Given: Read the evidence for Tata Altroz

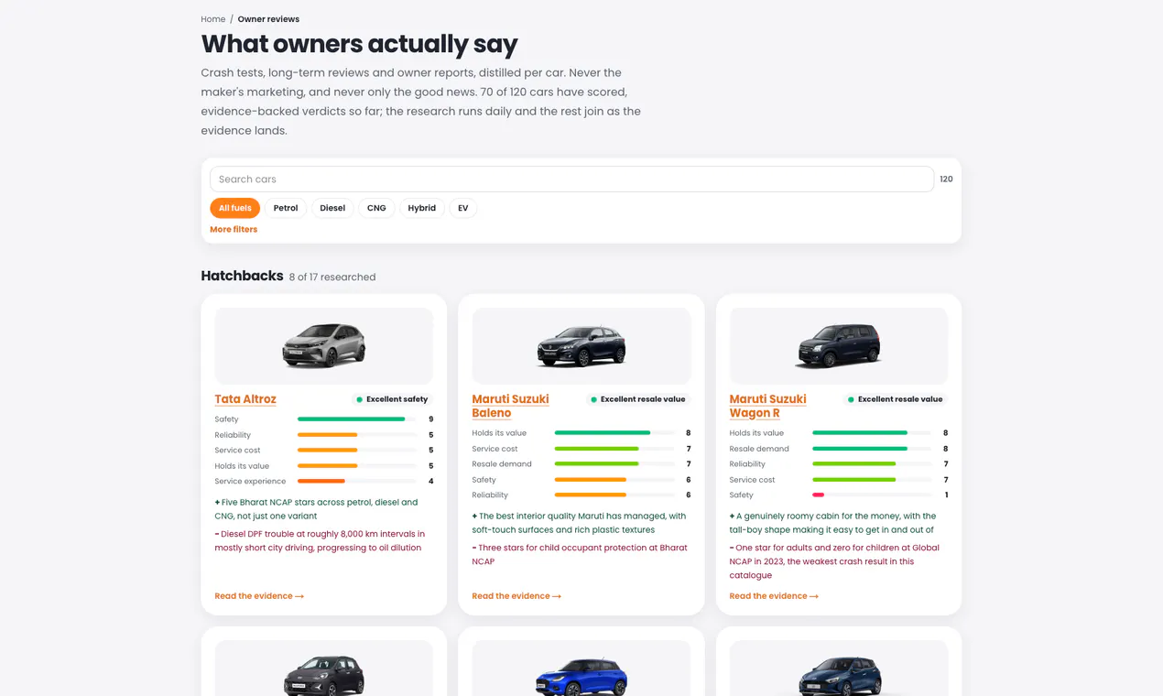Looking at the screenshot, I should 259,596.
